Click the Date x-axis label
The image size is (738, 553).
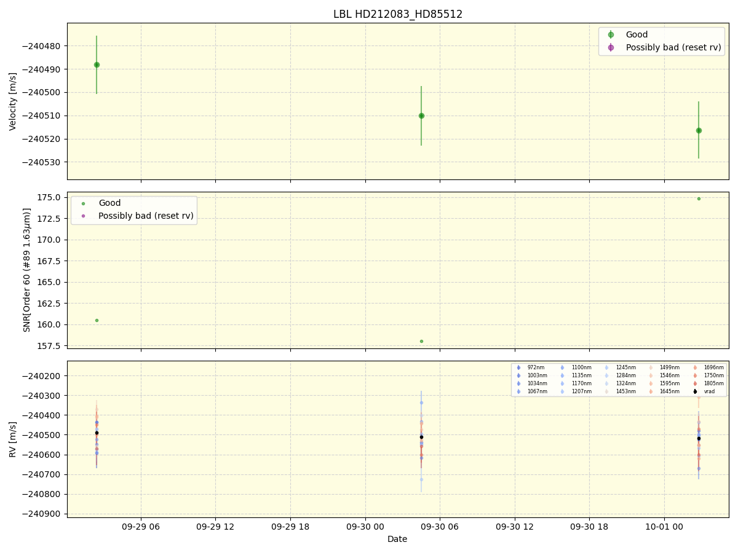point(397,539)
